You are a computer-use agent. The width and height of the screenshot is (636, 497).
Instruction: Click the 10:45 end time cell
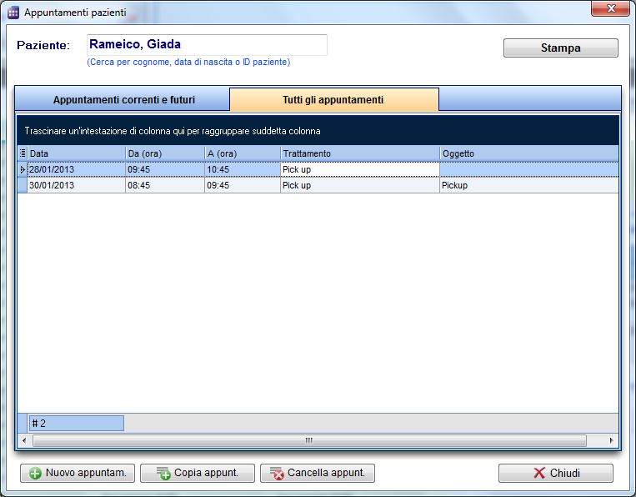tap(243, 169)
